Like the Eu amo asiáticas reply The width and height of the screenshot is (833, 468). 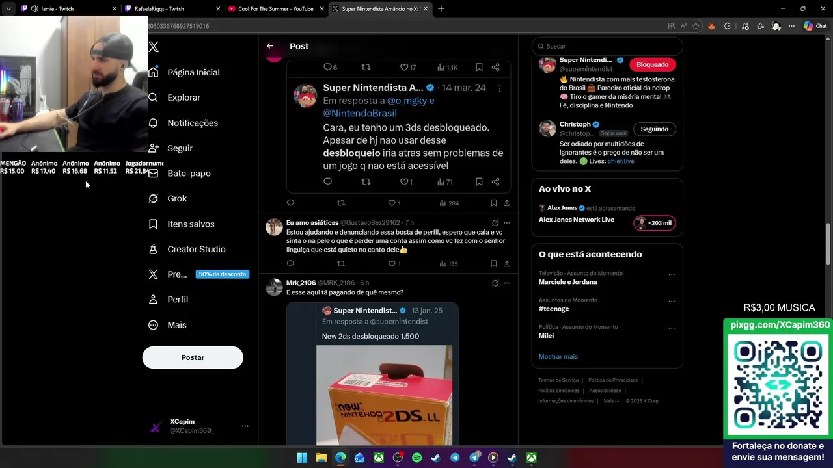click(x=392, y=264)
